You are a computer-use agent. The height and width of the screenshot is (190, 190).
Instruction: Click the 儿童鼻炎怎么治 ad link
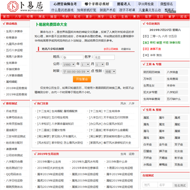click(150, 10)
